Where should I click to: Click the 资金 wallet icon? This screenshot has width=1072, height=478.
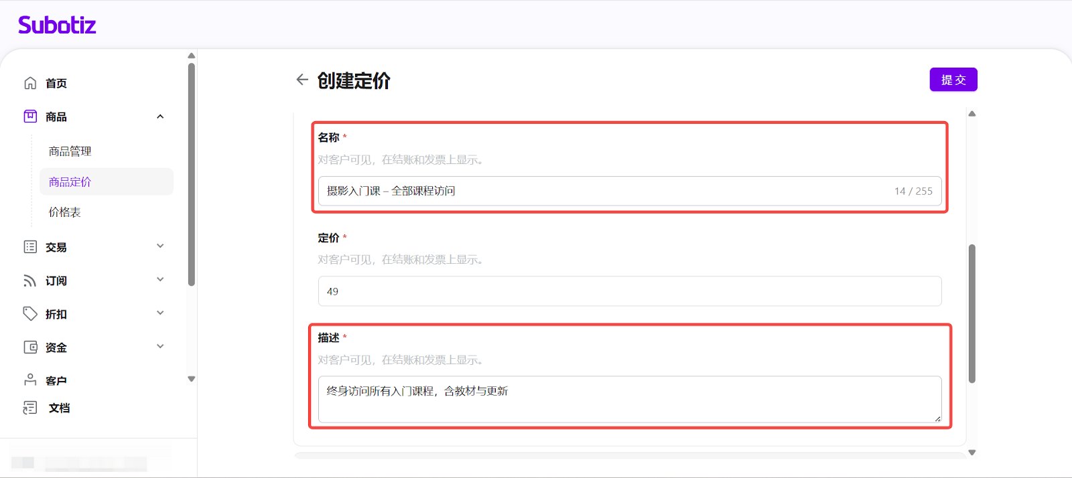30,347
